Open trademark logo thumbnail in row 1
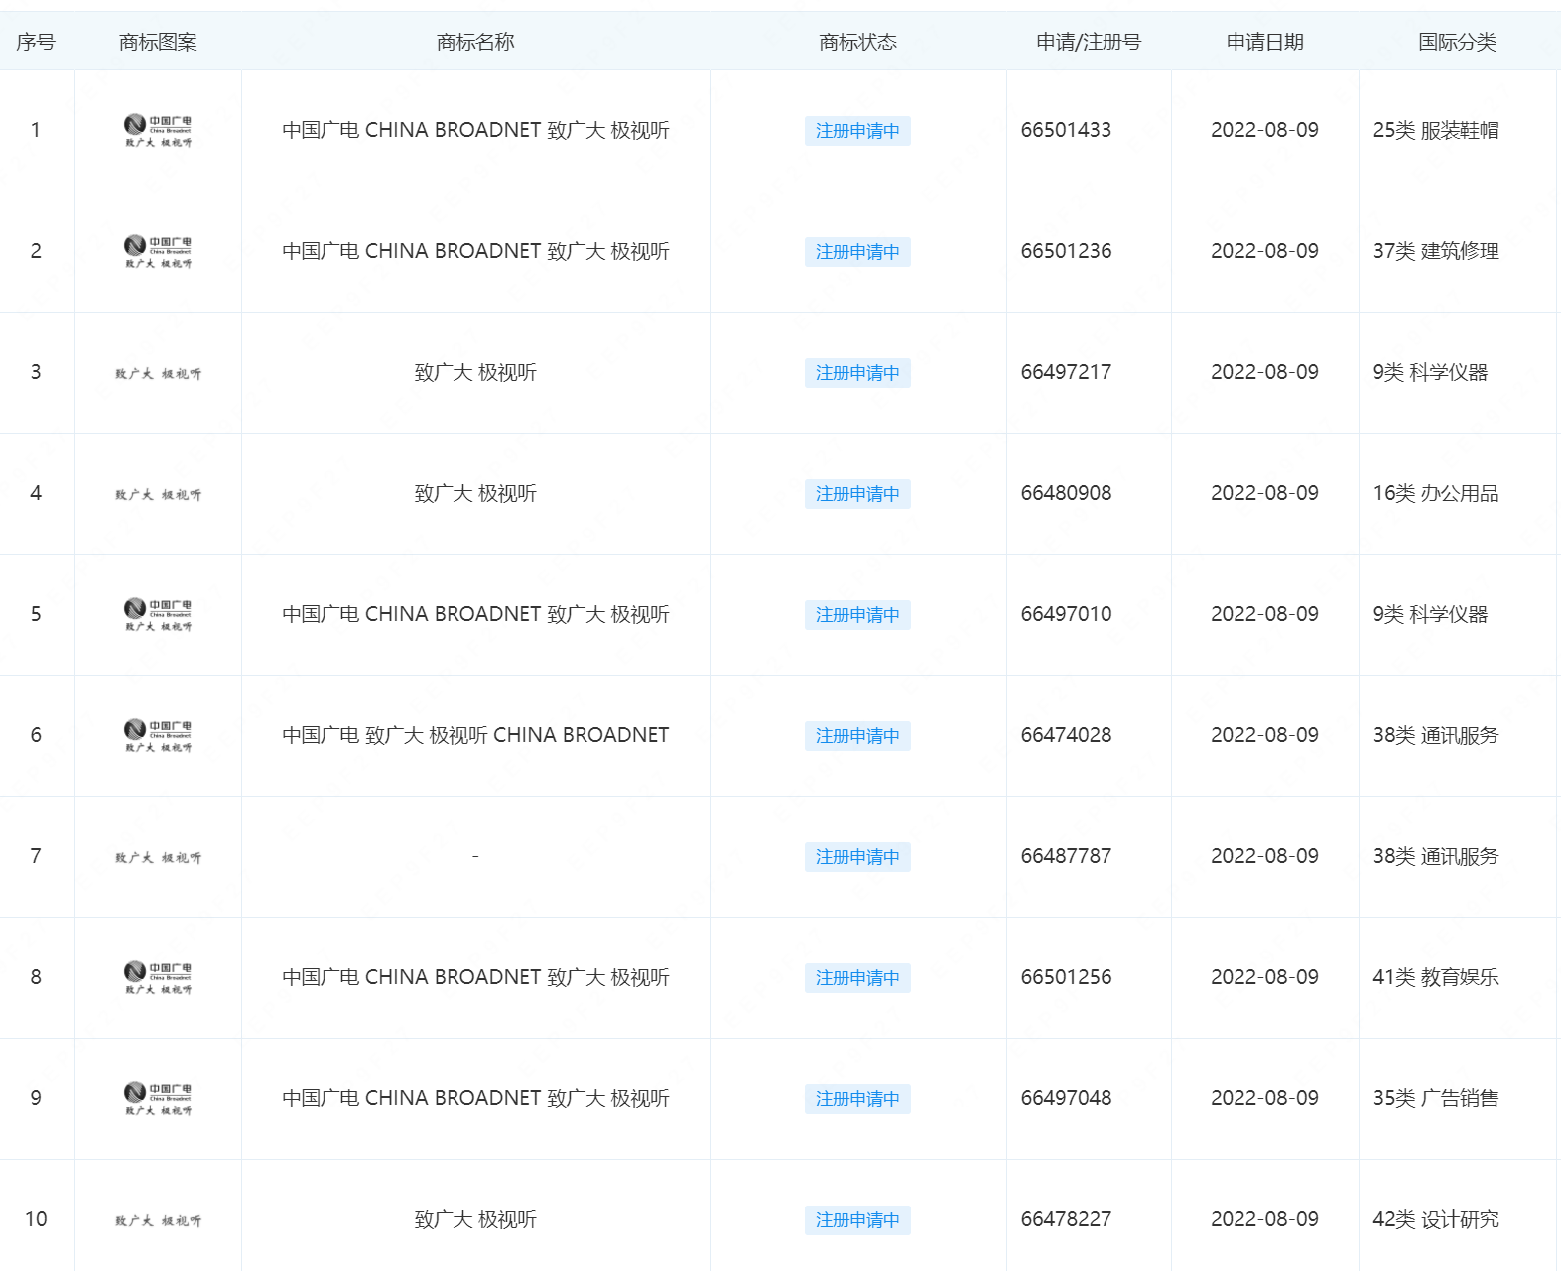This screenshot has width=1561, height=1271. coord(158,131)
